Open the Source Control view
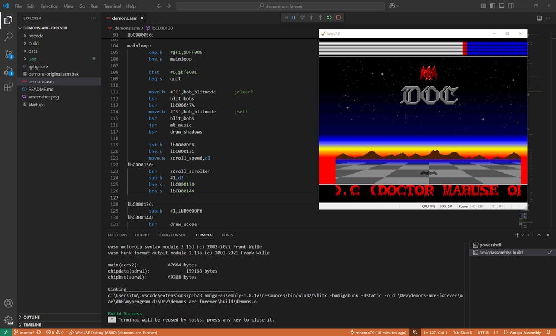This screenshot has height=336, width=556. pyautogui.click(x=8, y=53)
